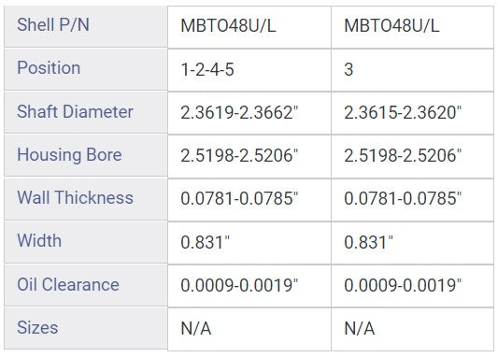Viewport: 498px width, 357px height.
Task: Click the first N/A sizes cell
Action: click(249, 329)
